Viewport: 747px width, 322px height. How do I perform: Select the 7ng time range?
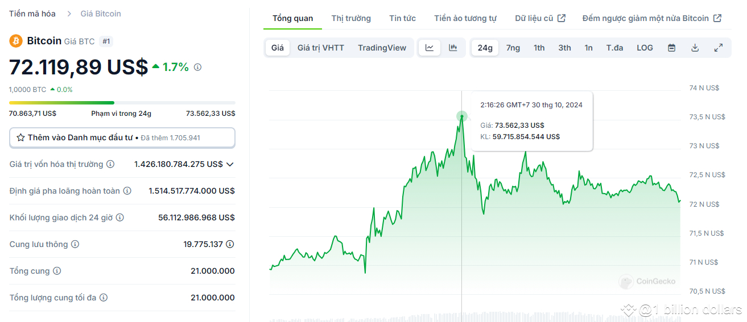point(513,48)
